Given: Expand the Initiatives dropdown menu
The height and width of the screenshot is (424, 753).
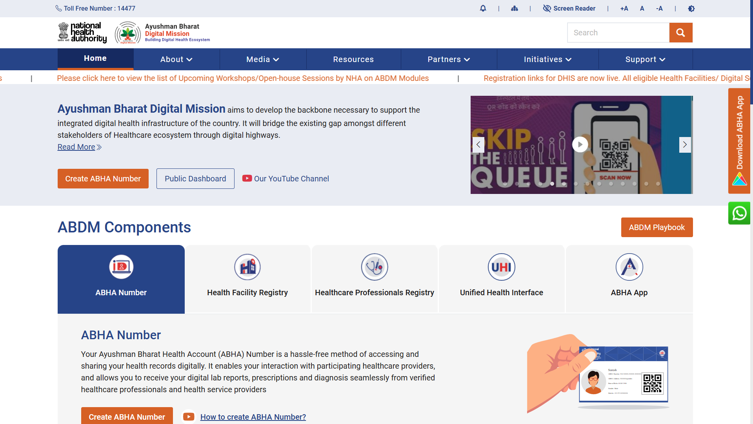Looking at the screenshot, I should (547, 59).
